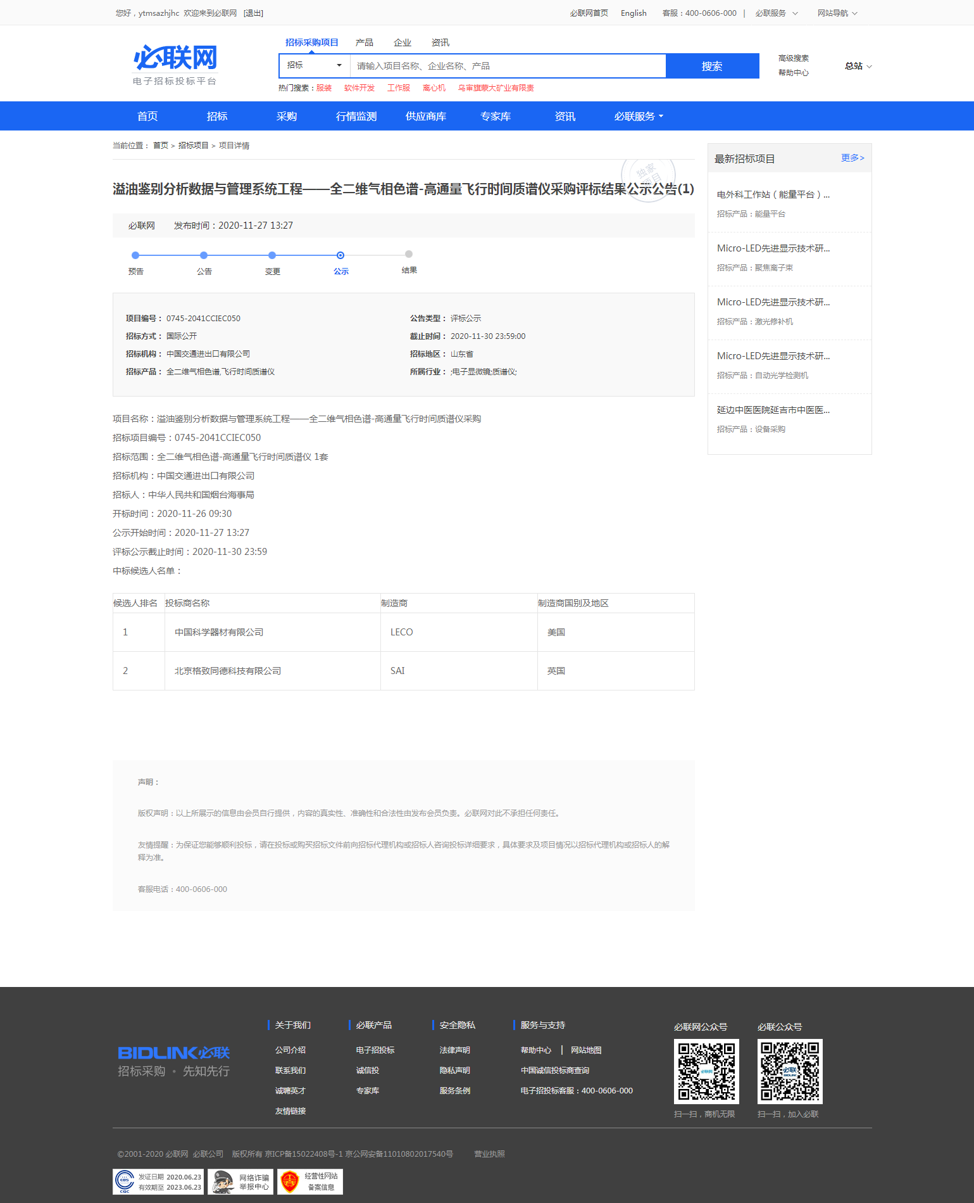This screenshot has width=974, height=1203.
Task: Open the 帮助中心 link near search
Action: pyautogui.click(x=794, y=73)
